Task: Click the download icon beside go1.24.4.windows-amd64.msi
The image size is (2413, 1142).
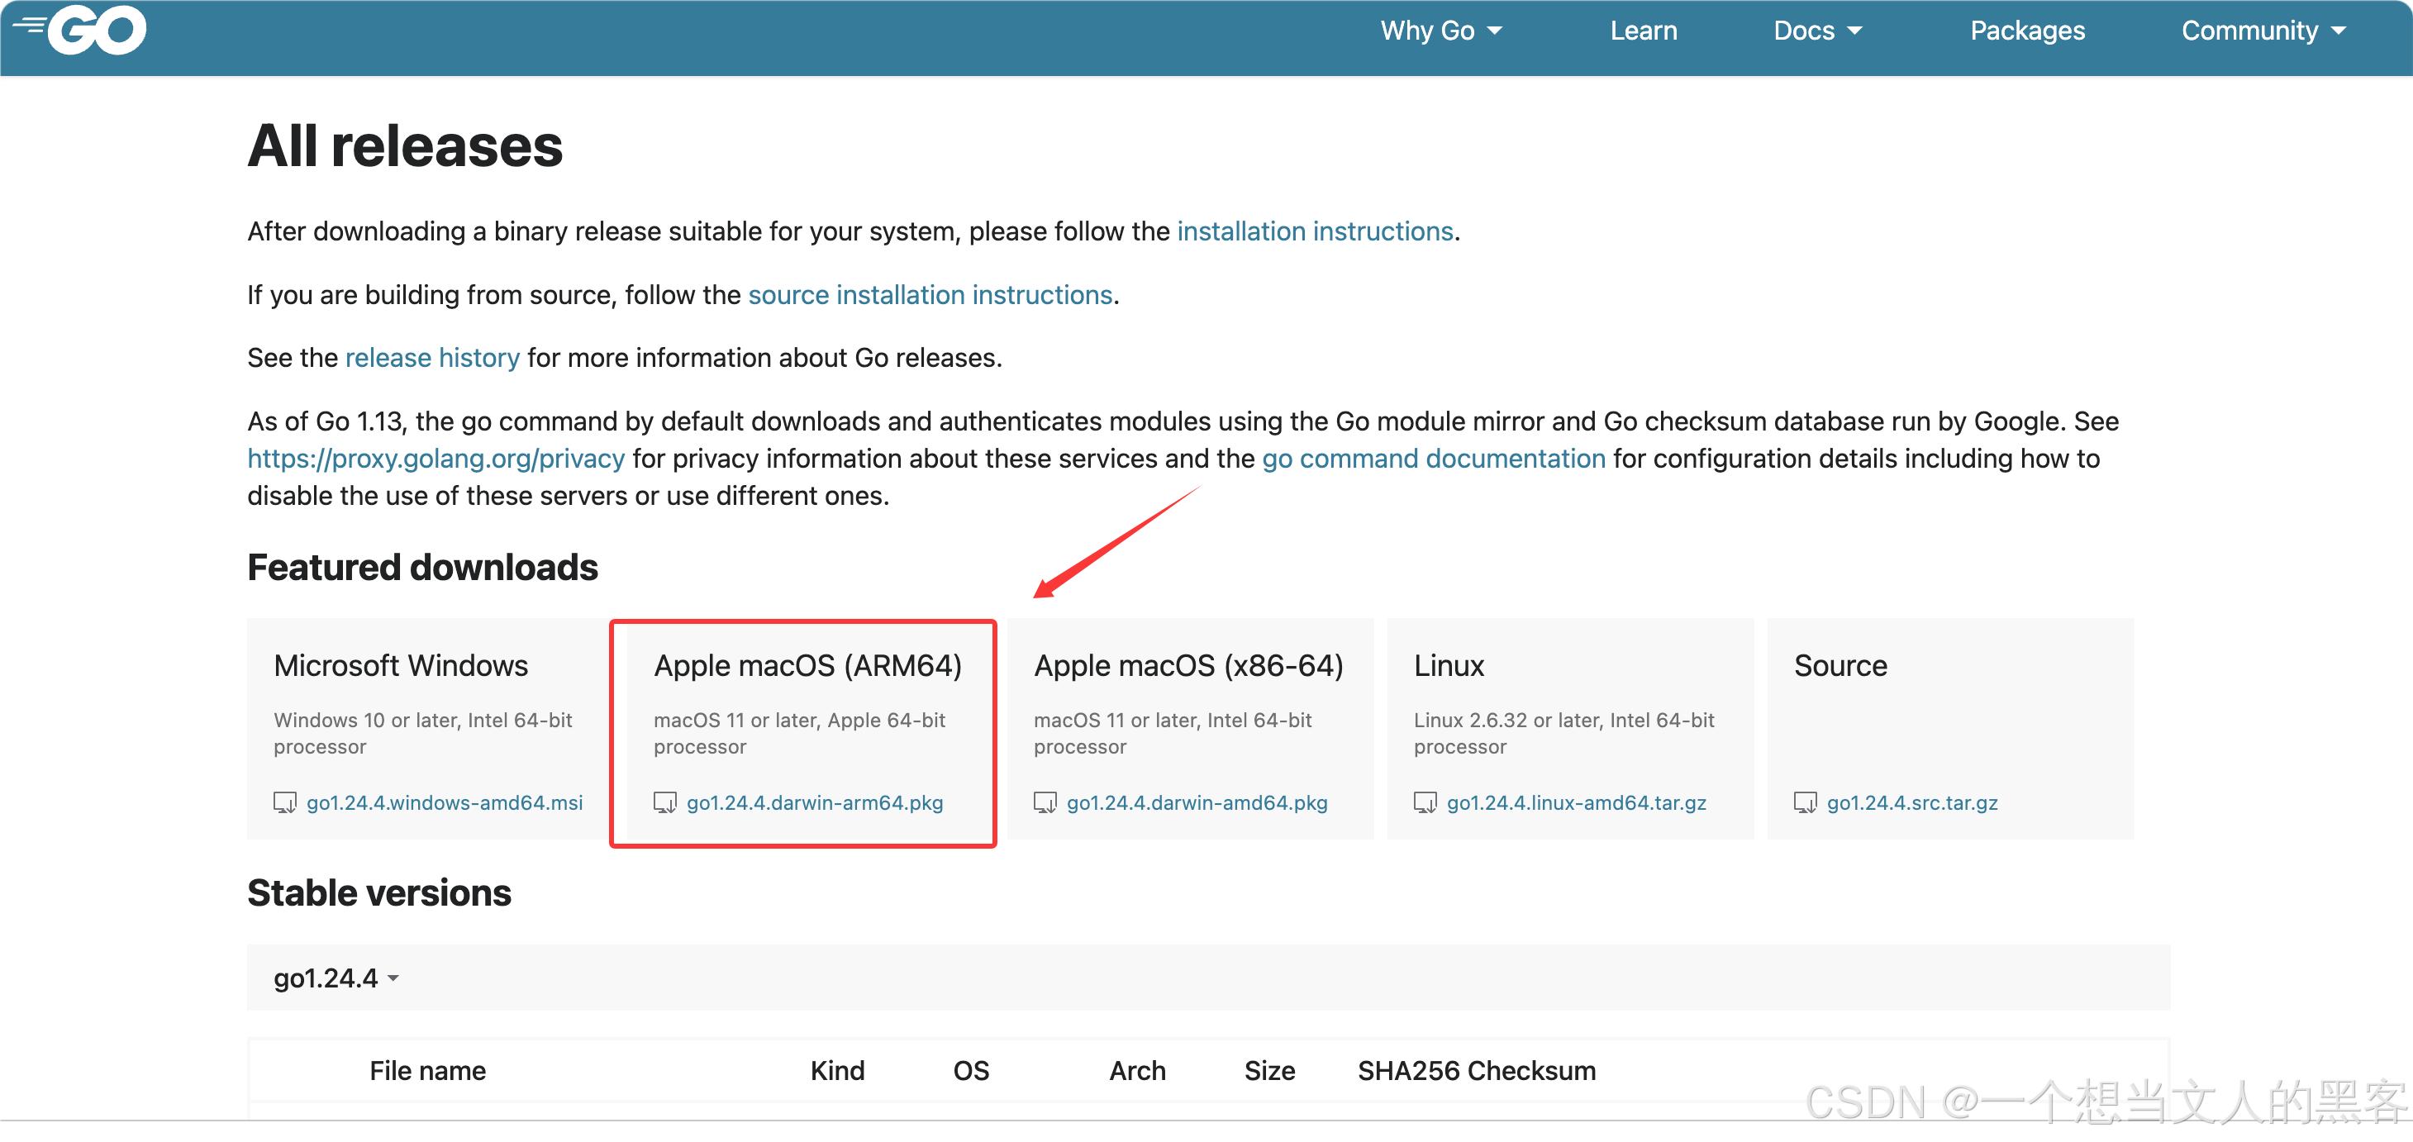Action: [x=286, y=803]
